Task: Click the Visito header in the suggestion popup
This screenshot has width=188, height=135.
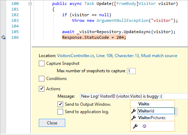Action: click(x=144, y=104)
